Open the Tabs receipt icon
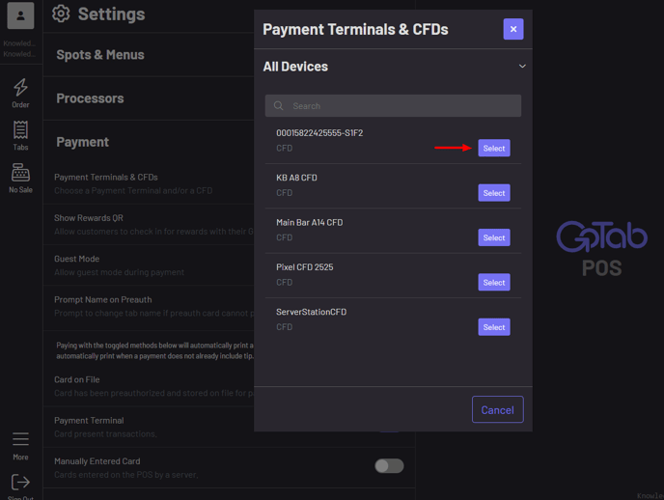 click(20, 130)
